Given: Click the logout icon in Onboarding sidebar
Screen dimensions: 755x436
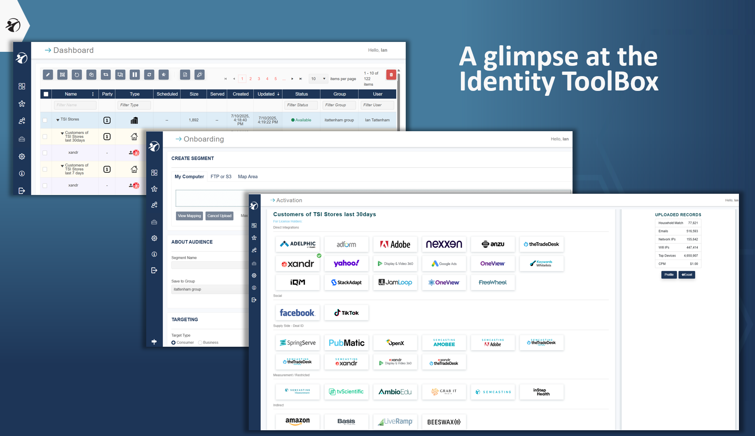Looking at the screenshot, I should (x=154, y=270).
